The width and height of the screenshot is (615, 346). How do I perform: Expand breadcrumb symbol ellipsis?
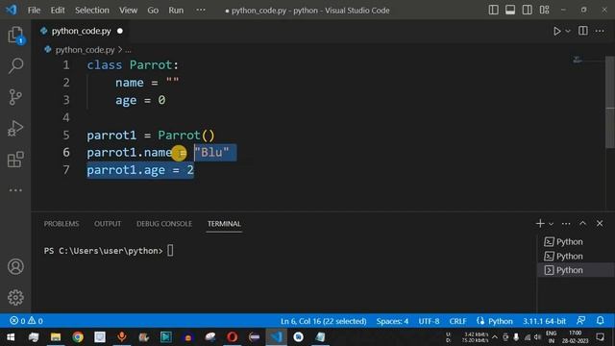click(128, 50)
